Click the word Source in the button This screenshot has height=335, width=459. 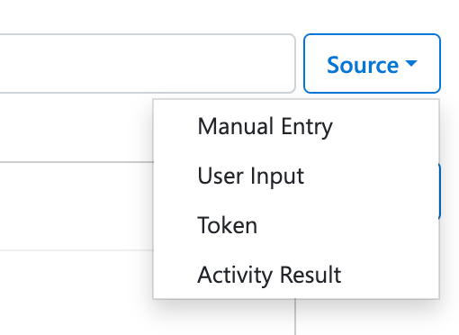(363, 65)
